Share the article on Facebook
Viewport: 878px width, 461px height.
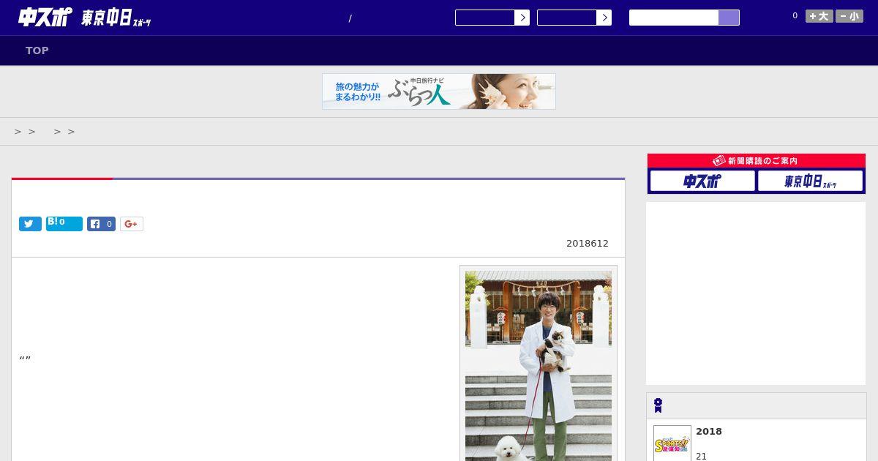coord(101,224)
